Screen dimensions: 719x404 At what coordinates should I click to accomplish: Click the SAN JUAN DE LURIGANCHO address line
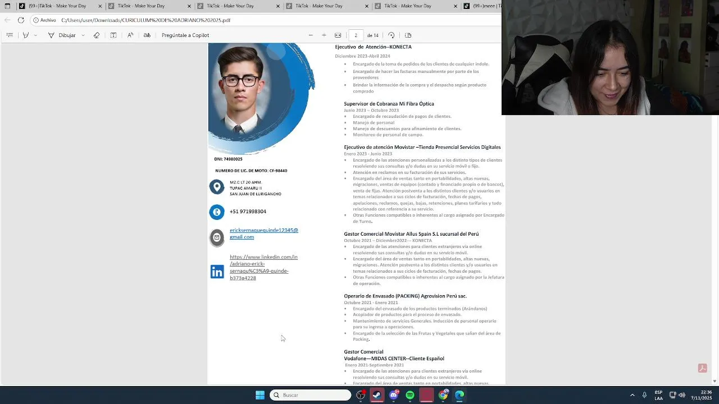click(256, 194)
